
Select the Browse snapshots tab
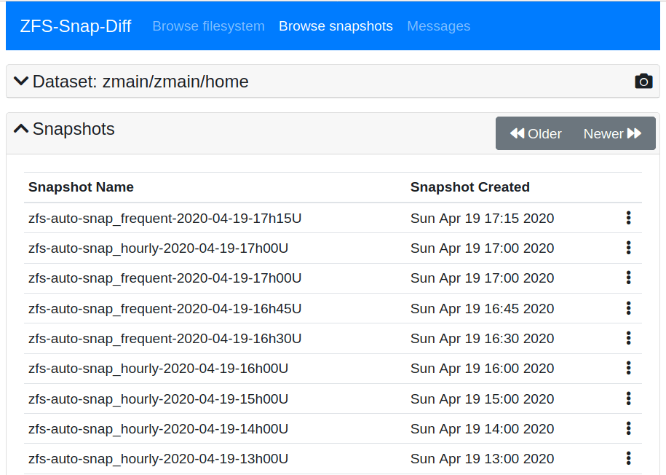[336, 25]
